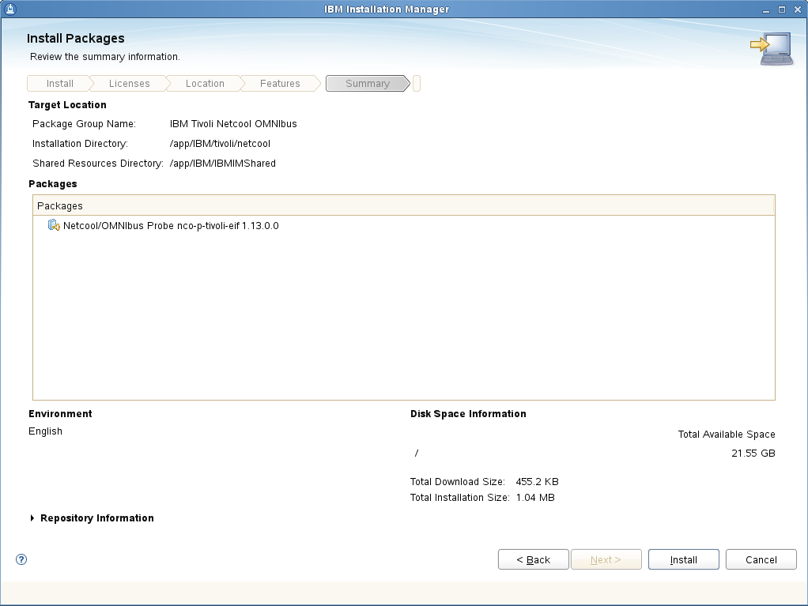Cancel the installation wizard
The height and width of the screenshot is (606, 808).
tap(761, 559)
